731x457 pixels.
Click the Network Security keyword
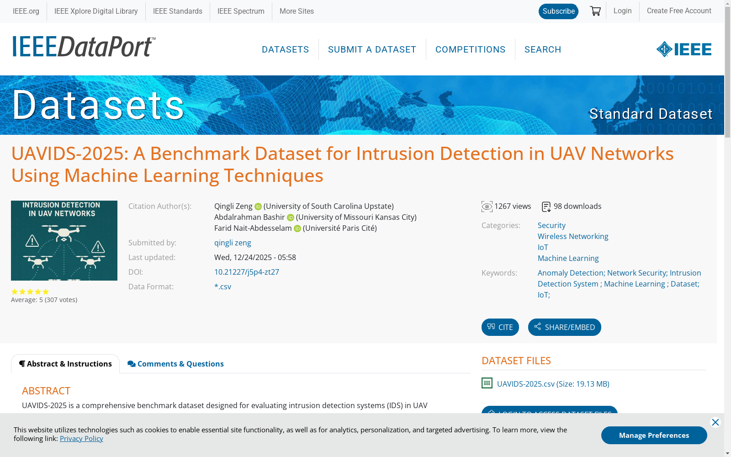[637, 273]
